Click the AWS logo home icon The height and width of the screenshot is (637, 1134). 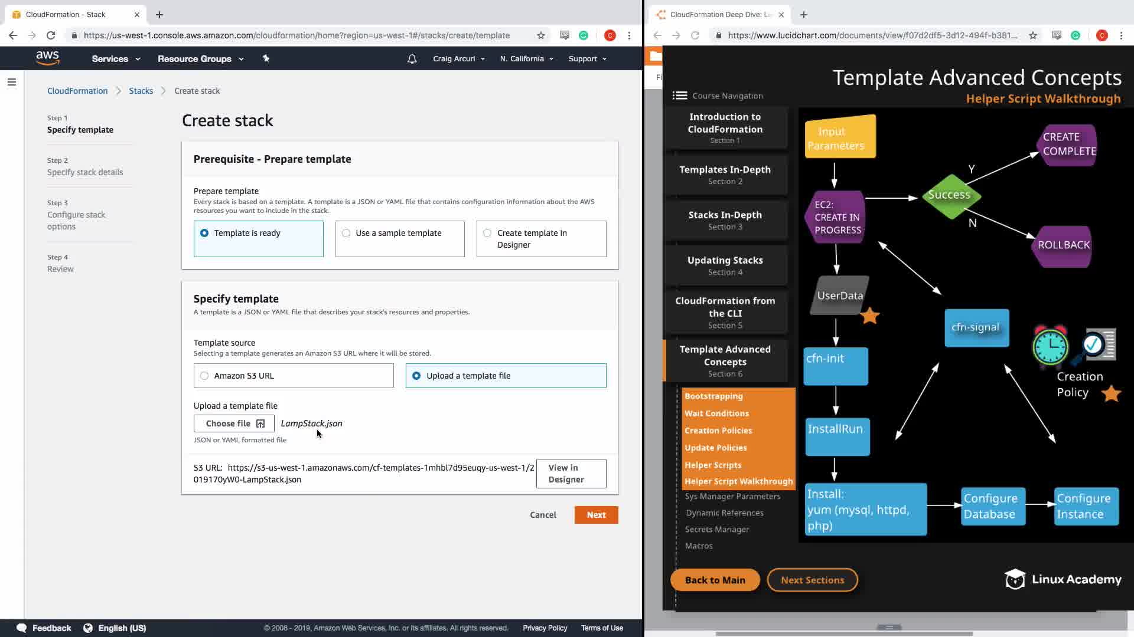tap(47, 58)
